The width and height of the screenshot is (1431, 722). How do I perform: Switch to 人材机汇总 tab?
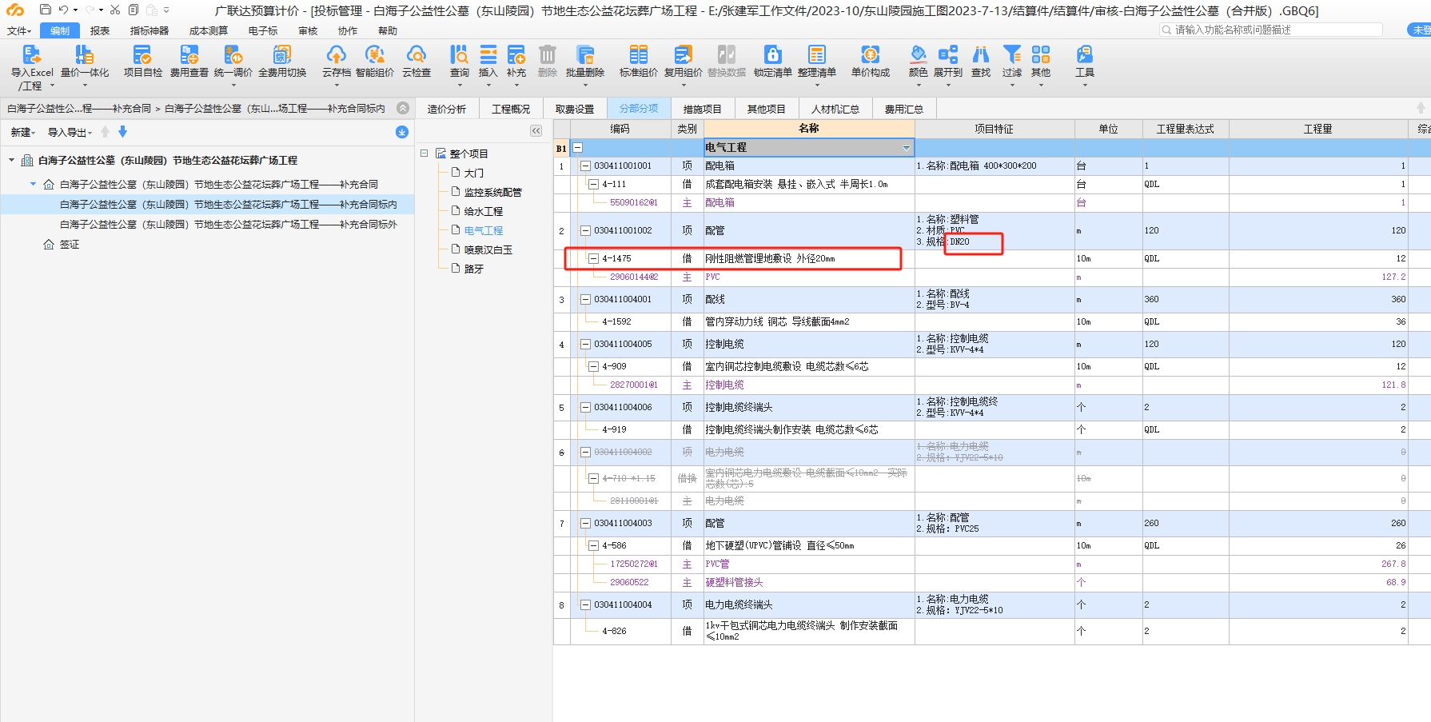(835, 109)
